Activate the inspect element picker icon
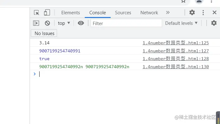Screen dimensions: 220x124 [36, 13]
